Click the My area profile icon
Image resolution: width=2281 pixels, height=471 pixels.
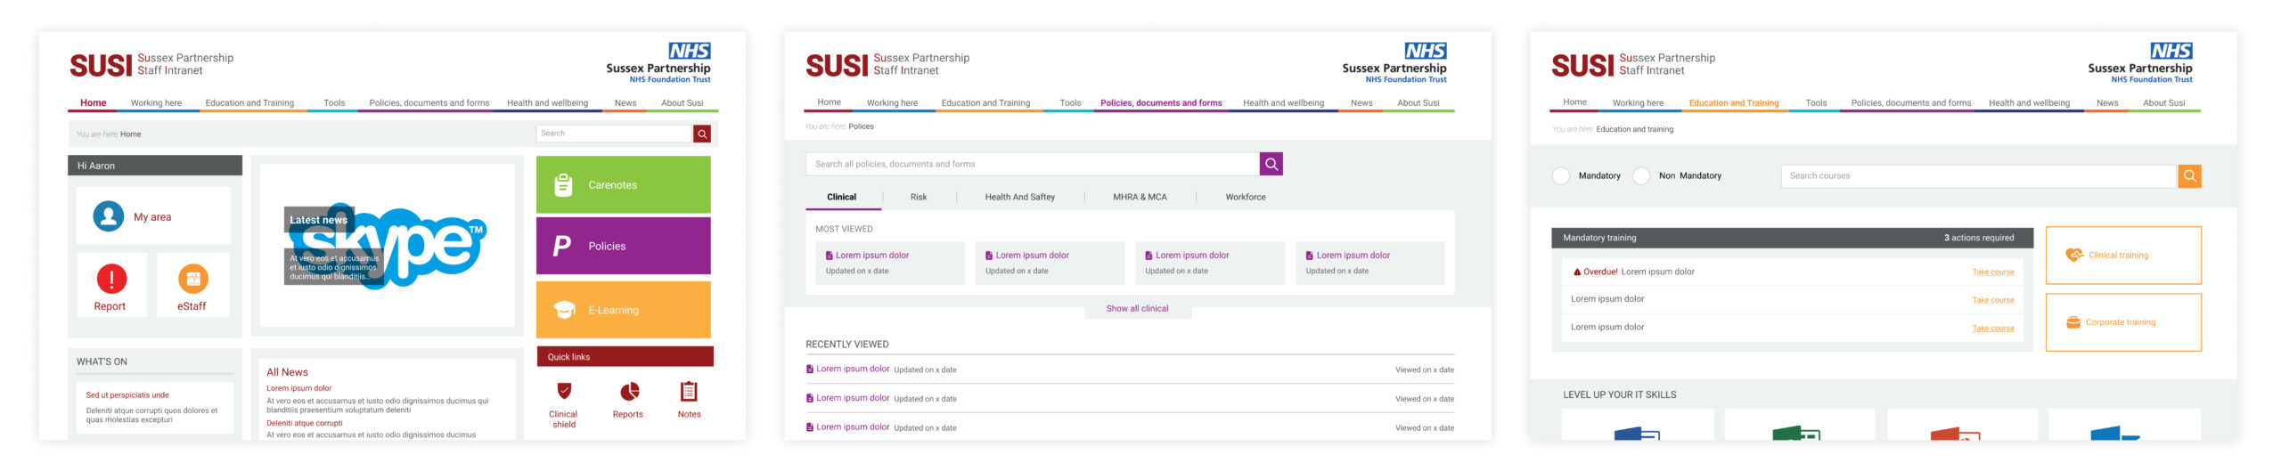[109, 216]
